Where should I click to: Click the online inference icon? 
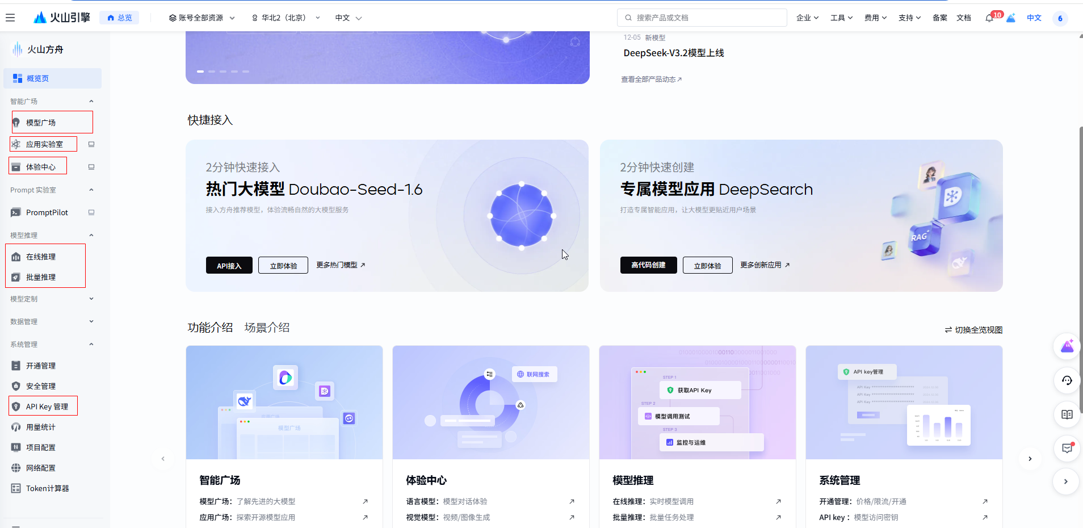click(16, 257)
